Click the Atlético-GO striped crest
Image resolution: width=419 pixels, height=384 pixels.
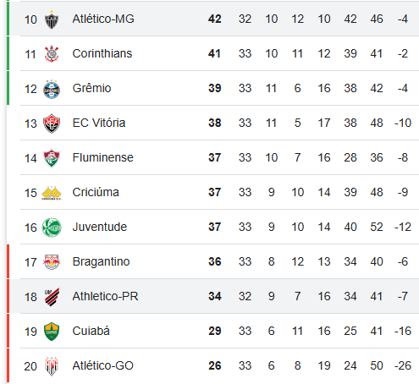coord(52,366)
